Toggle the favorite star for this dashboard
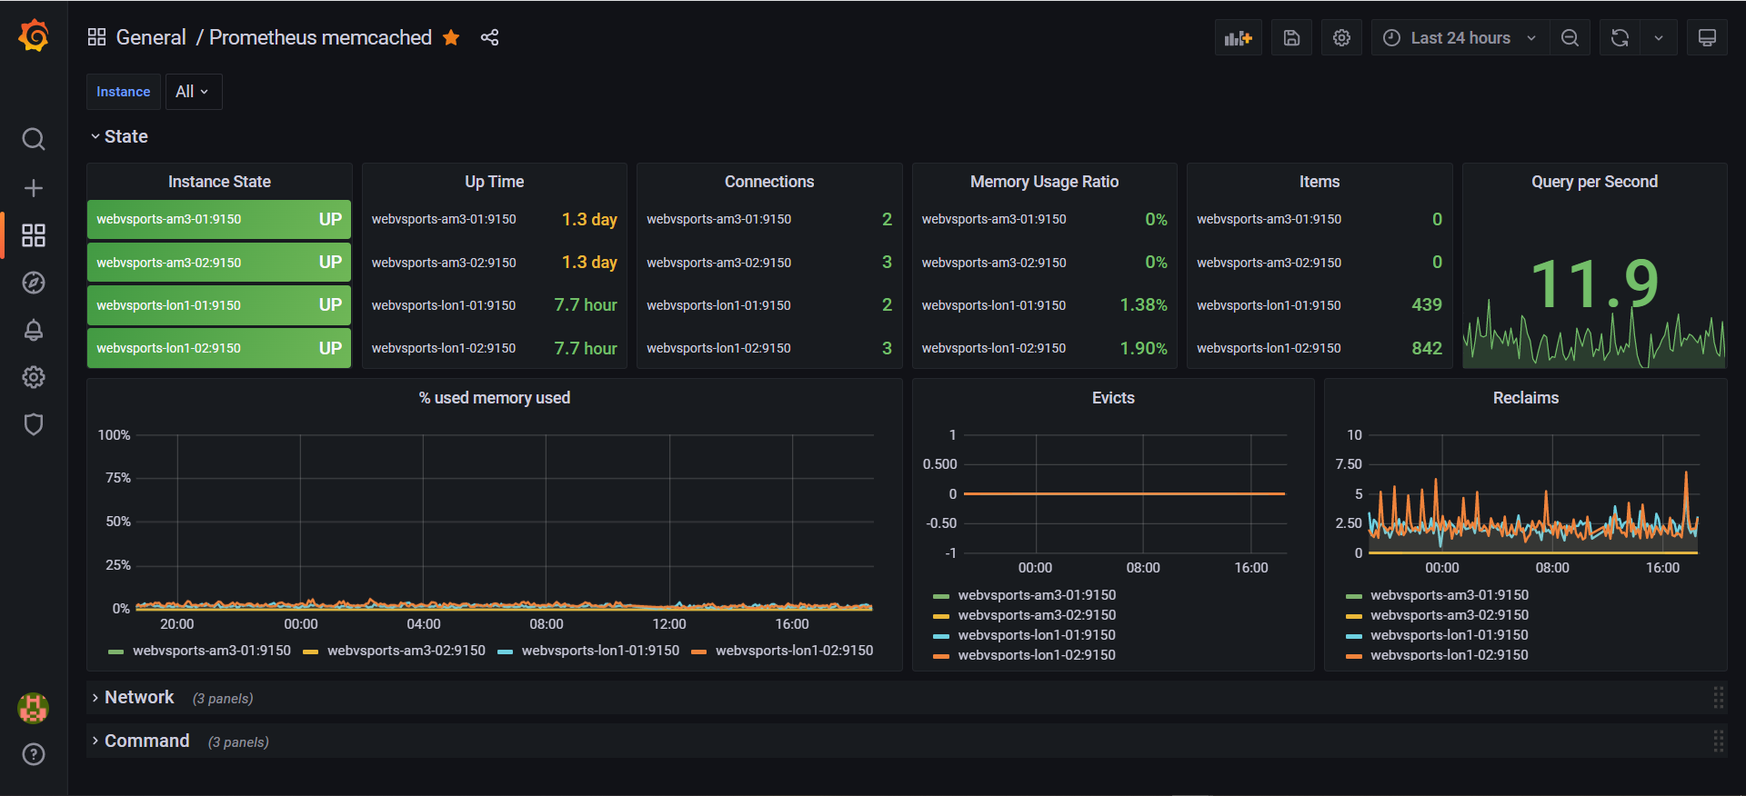 pyautogui.click(x=451, y=37)
